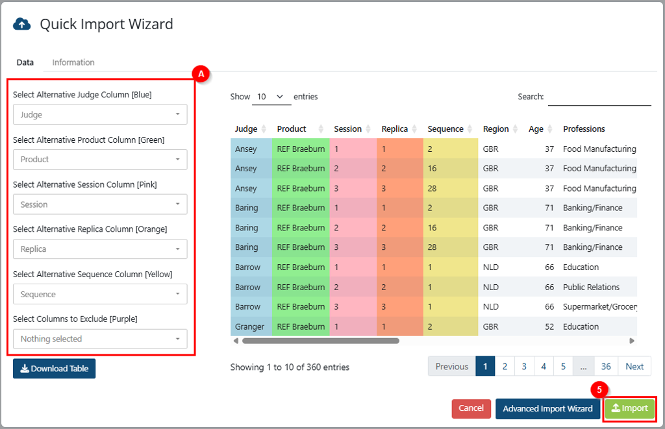Change the Show entries count selector
665x429 pixels.
pos(271,97)
